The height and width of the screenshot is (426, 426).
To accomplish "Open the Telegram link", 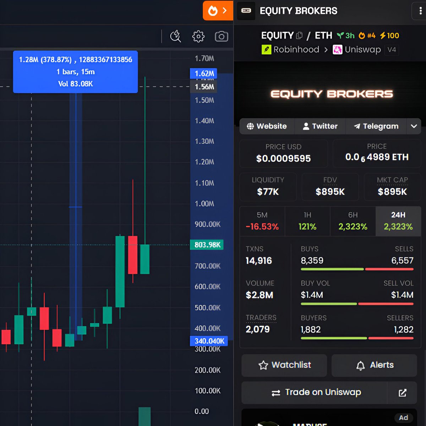I will pyautogui.click(x=376, y=126).
